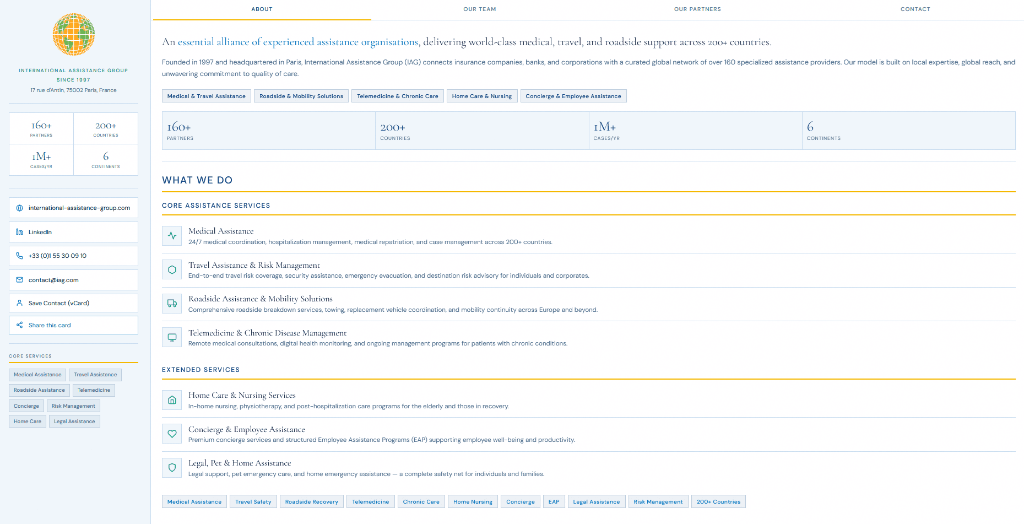1024x524 pixels.
Task: Call the +33 (0)1 55 30 09 10 number
Action: click(x=73, y=256)
